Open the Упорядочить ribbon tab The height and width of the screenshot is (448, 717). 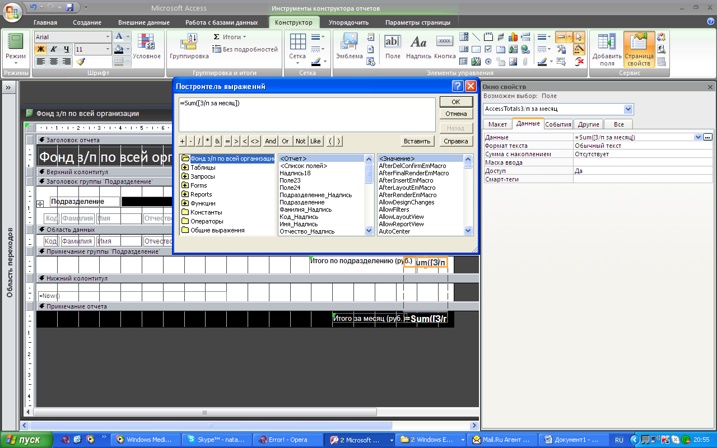pyautogui.click(x=348, y=22)
